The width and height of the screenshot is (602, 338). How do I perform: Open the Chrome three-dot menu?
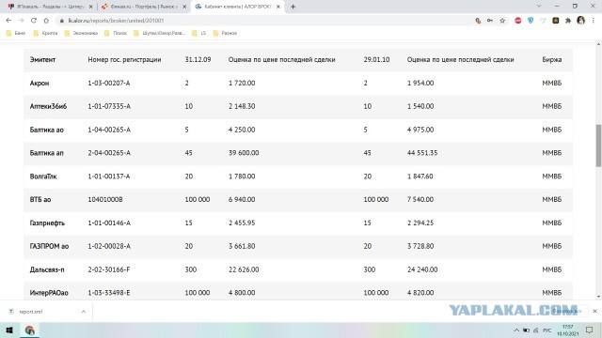click(594, 21)
